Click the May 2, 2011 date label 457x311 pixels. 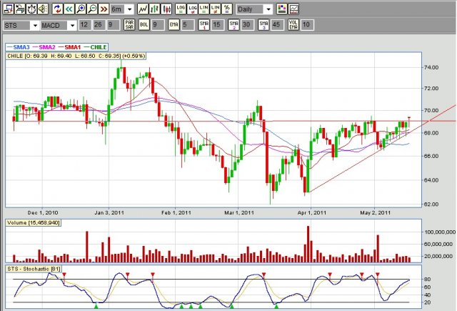pyautogui.click(x=375, y=212)
